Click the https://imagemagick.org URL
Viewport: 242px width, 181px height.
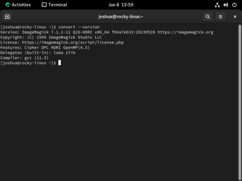[x=185, y=32]
